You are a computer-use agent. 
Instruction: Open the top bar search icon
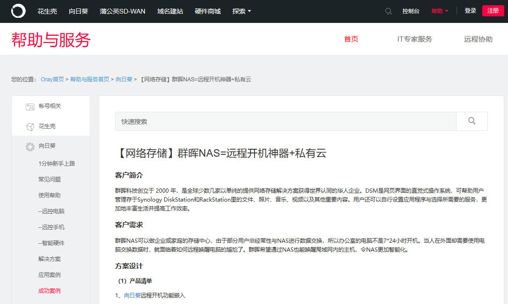(x=388, y=11)
